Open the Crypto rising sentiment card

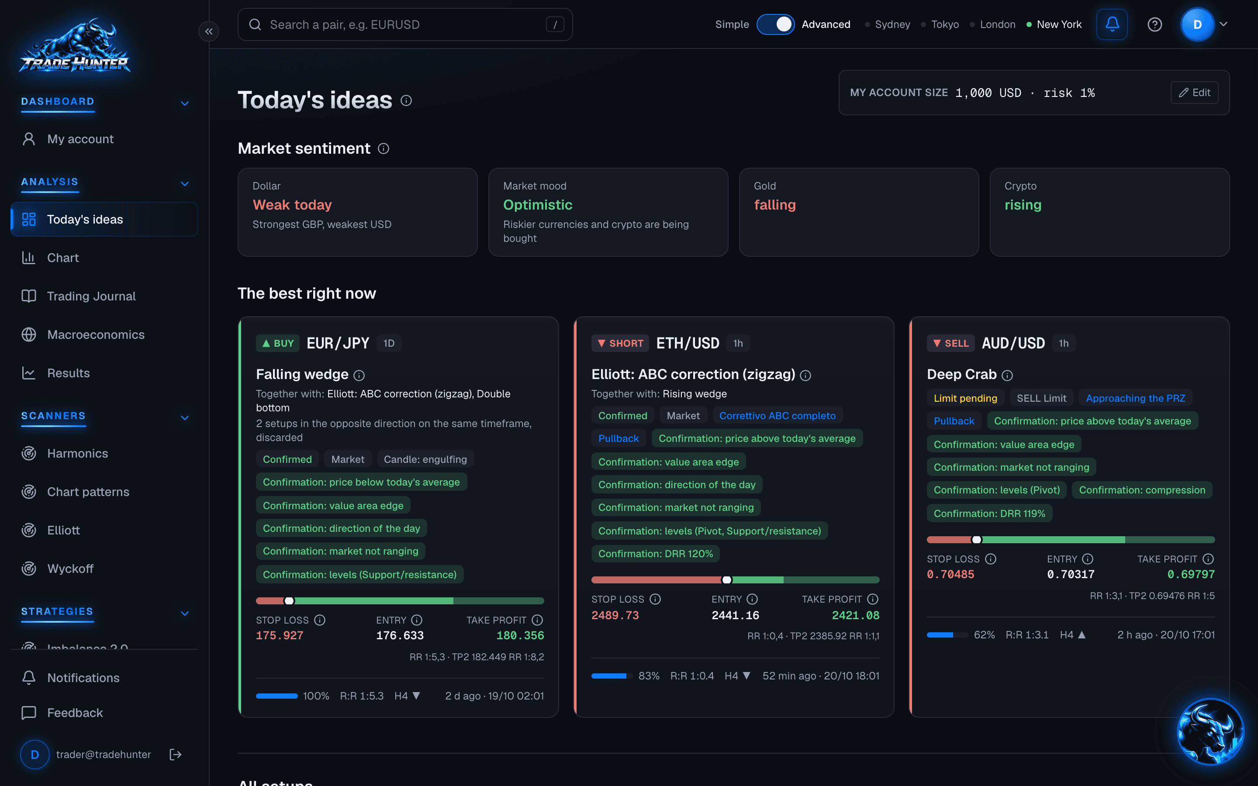pyautogui.click(x=1109, y=212)
